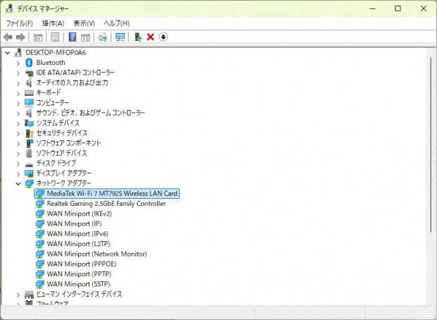This screenshot has width=437, height=320.
Task: Open the Properties toolbar icon
Action: coord(55,37)
